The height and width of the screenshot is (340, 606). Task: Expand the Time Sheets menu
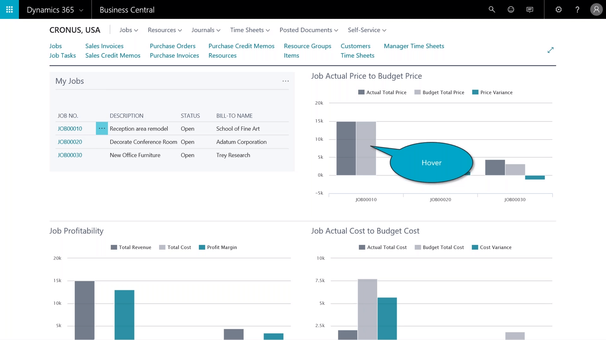coord(250,30)
